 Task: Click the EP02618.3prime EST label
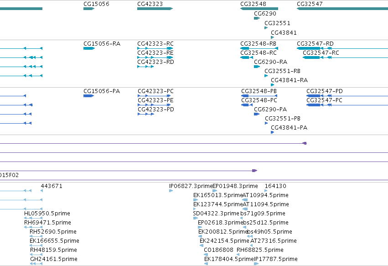[221, 223]
